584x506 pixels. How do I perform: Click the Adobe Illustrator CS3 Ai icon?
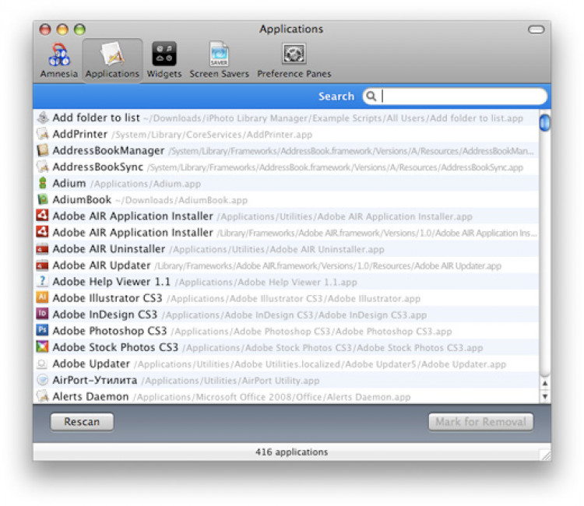click(x=43, y=297)
